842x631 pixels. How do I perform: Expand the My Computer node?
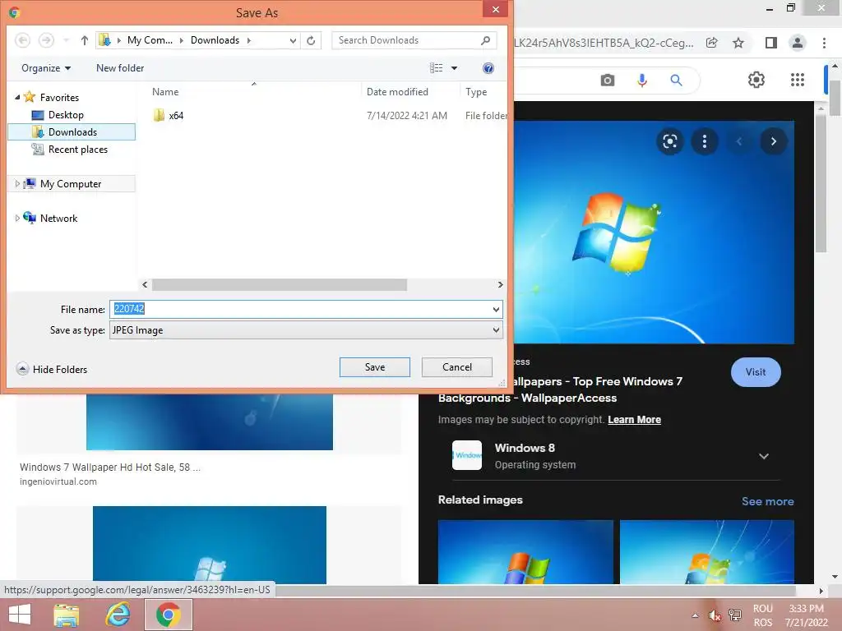point(17,184)
